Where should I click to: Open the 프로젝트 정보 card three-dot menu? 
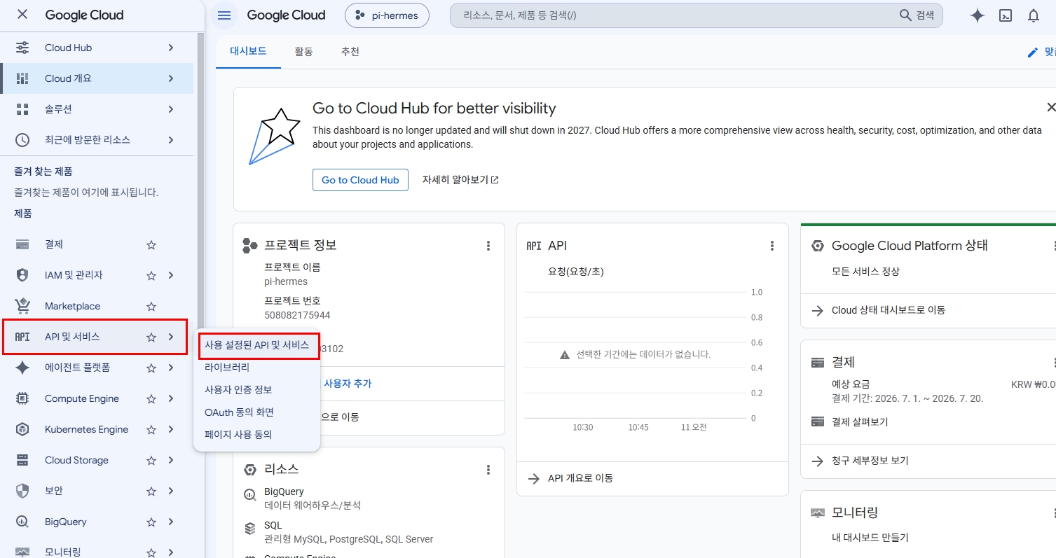488,246
